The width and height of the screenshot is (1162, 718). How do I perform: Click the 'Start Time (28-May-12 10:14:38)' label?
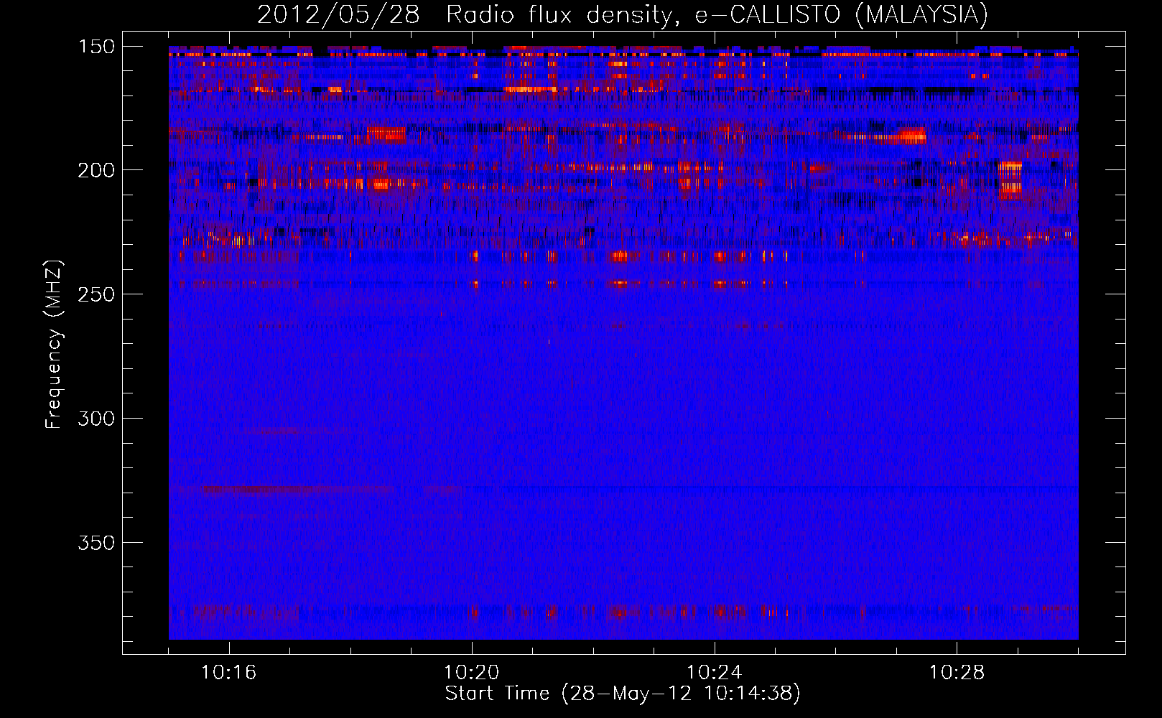[x=623, y=694]
